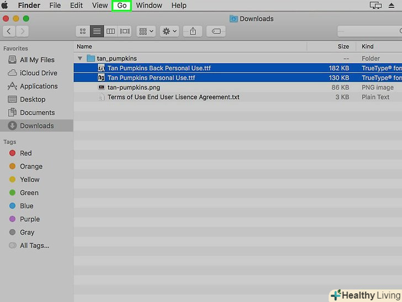Open the Help menu
402x302 pixels.
(x=179, y=6)
